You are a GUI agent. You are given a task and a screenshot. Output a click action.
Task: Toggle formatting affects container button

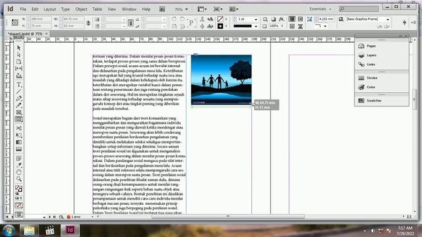[x=17, y=198]
